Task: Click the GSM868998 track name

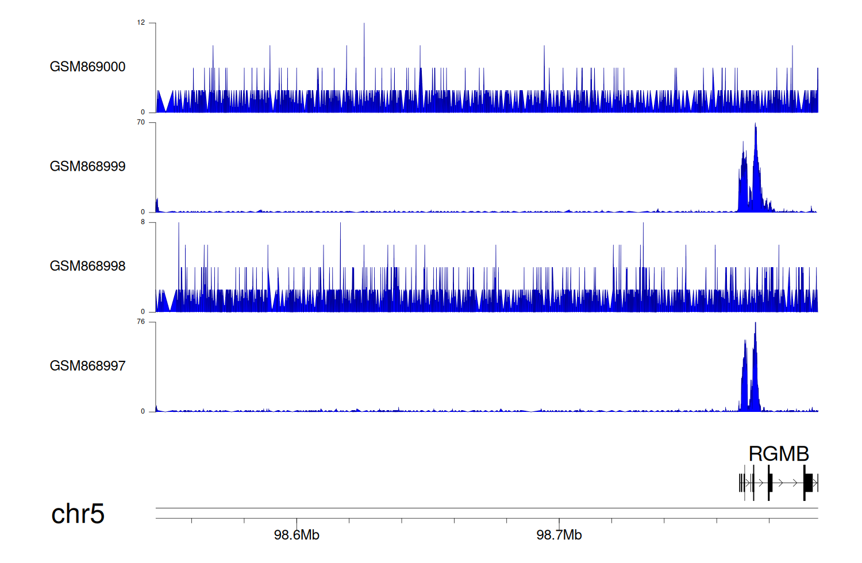Action: click(87, 266)
